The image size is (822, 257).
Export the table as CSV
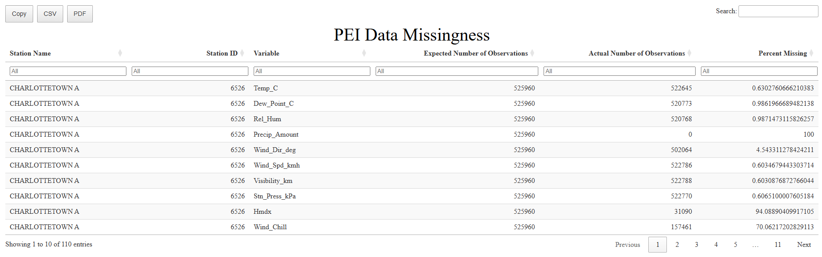(50, 14)
